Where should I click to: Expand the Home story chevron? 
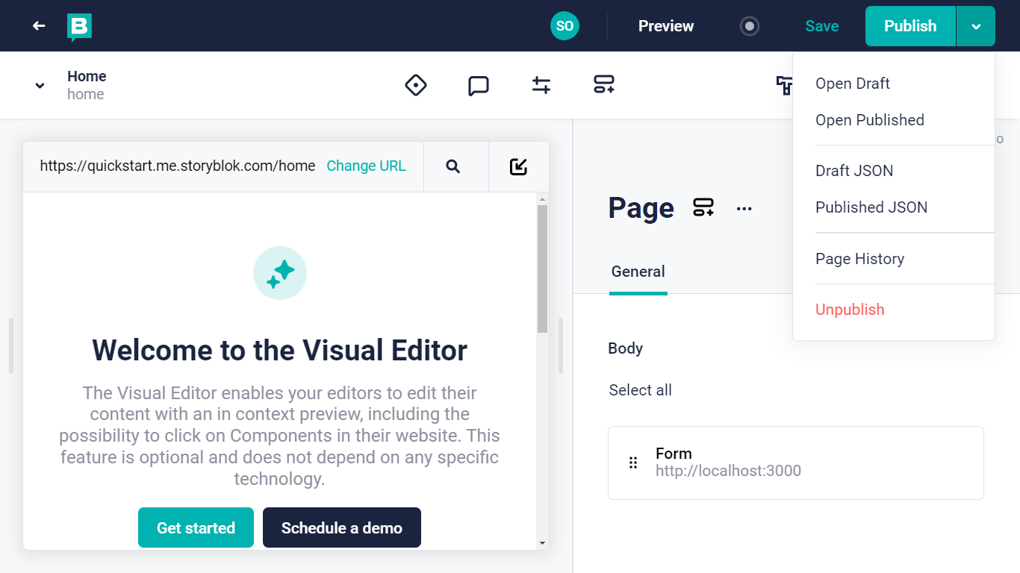coord(40,85)
